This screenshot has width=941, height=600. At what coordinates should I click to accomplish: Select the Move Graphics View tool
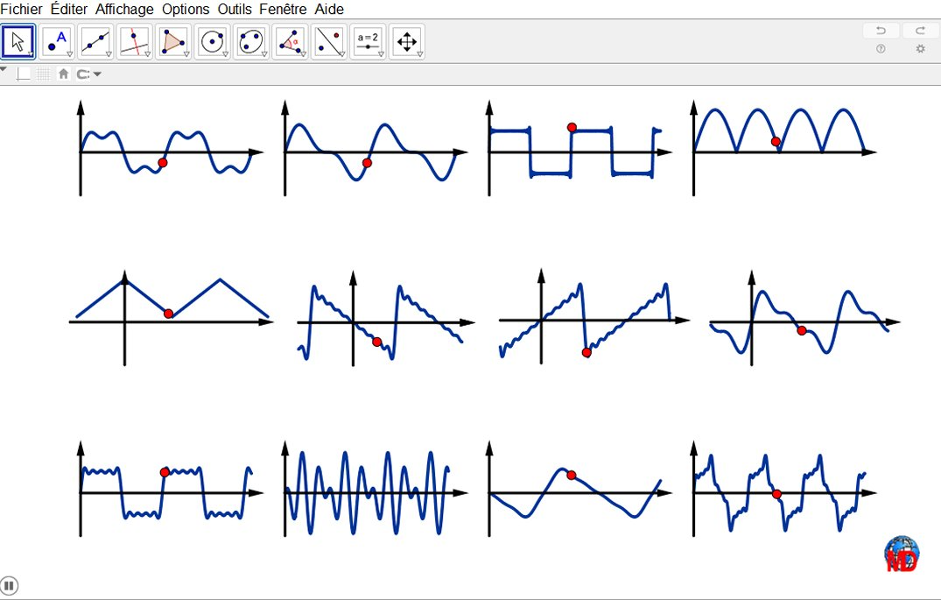[406, 40]
